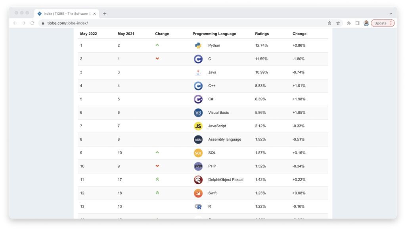Click the Swift language icon
Screen dimensions: 406x230
tap(198, 193)
